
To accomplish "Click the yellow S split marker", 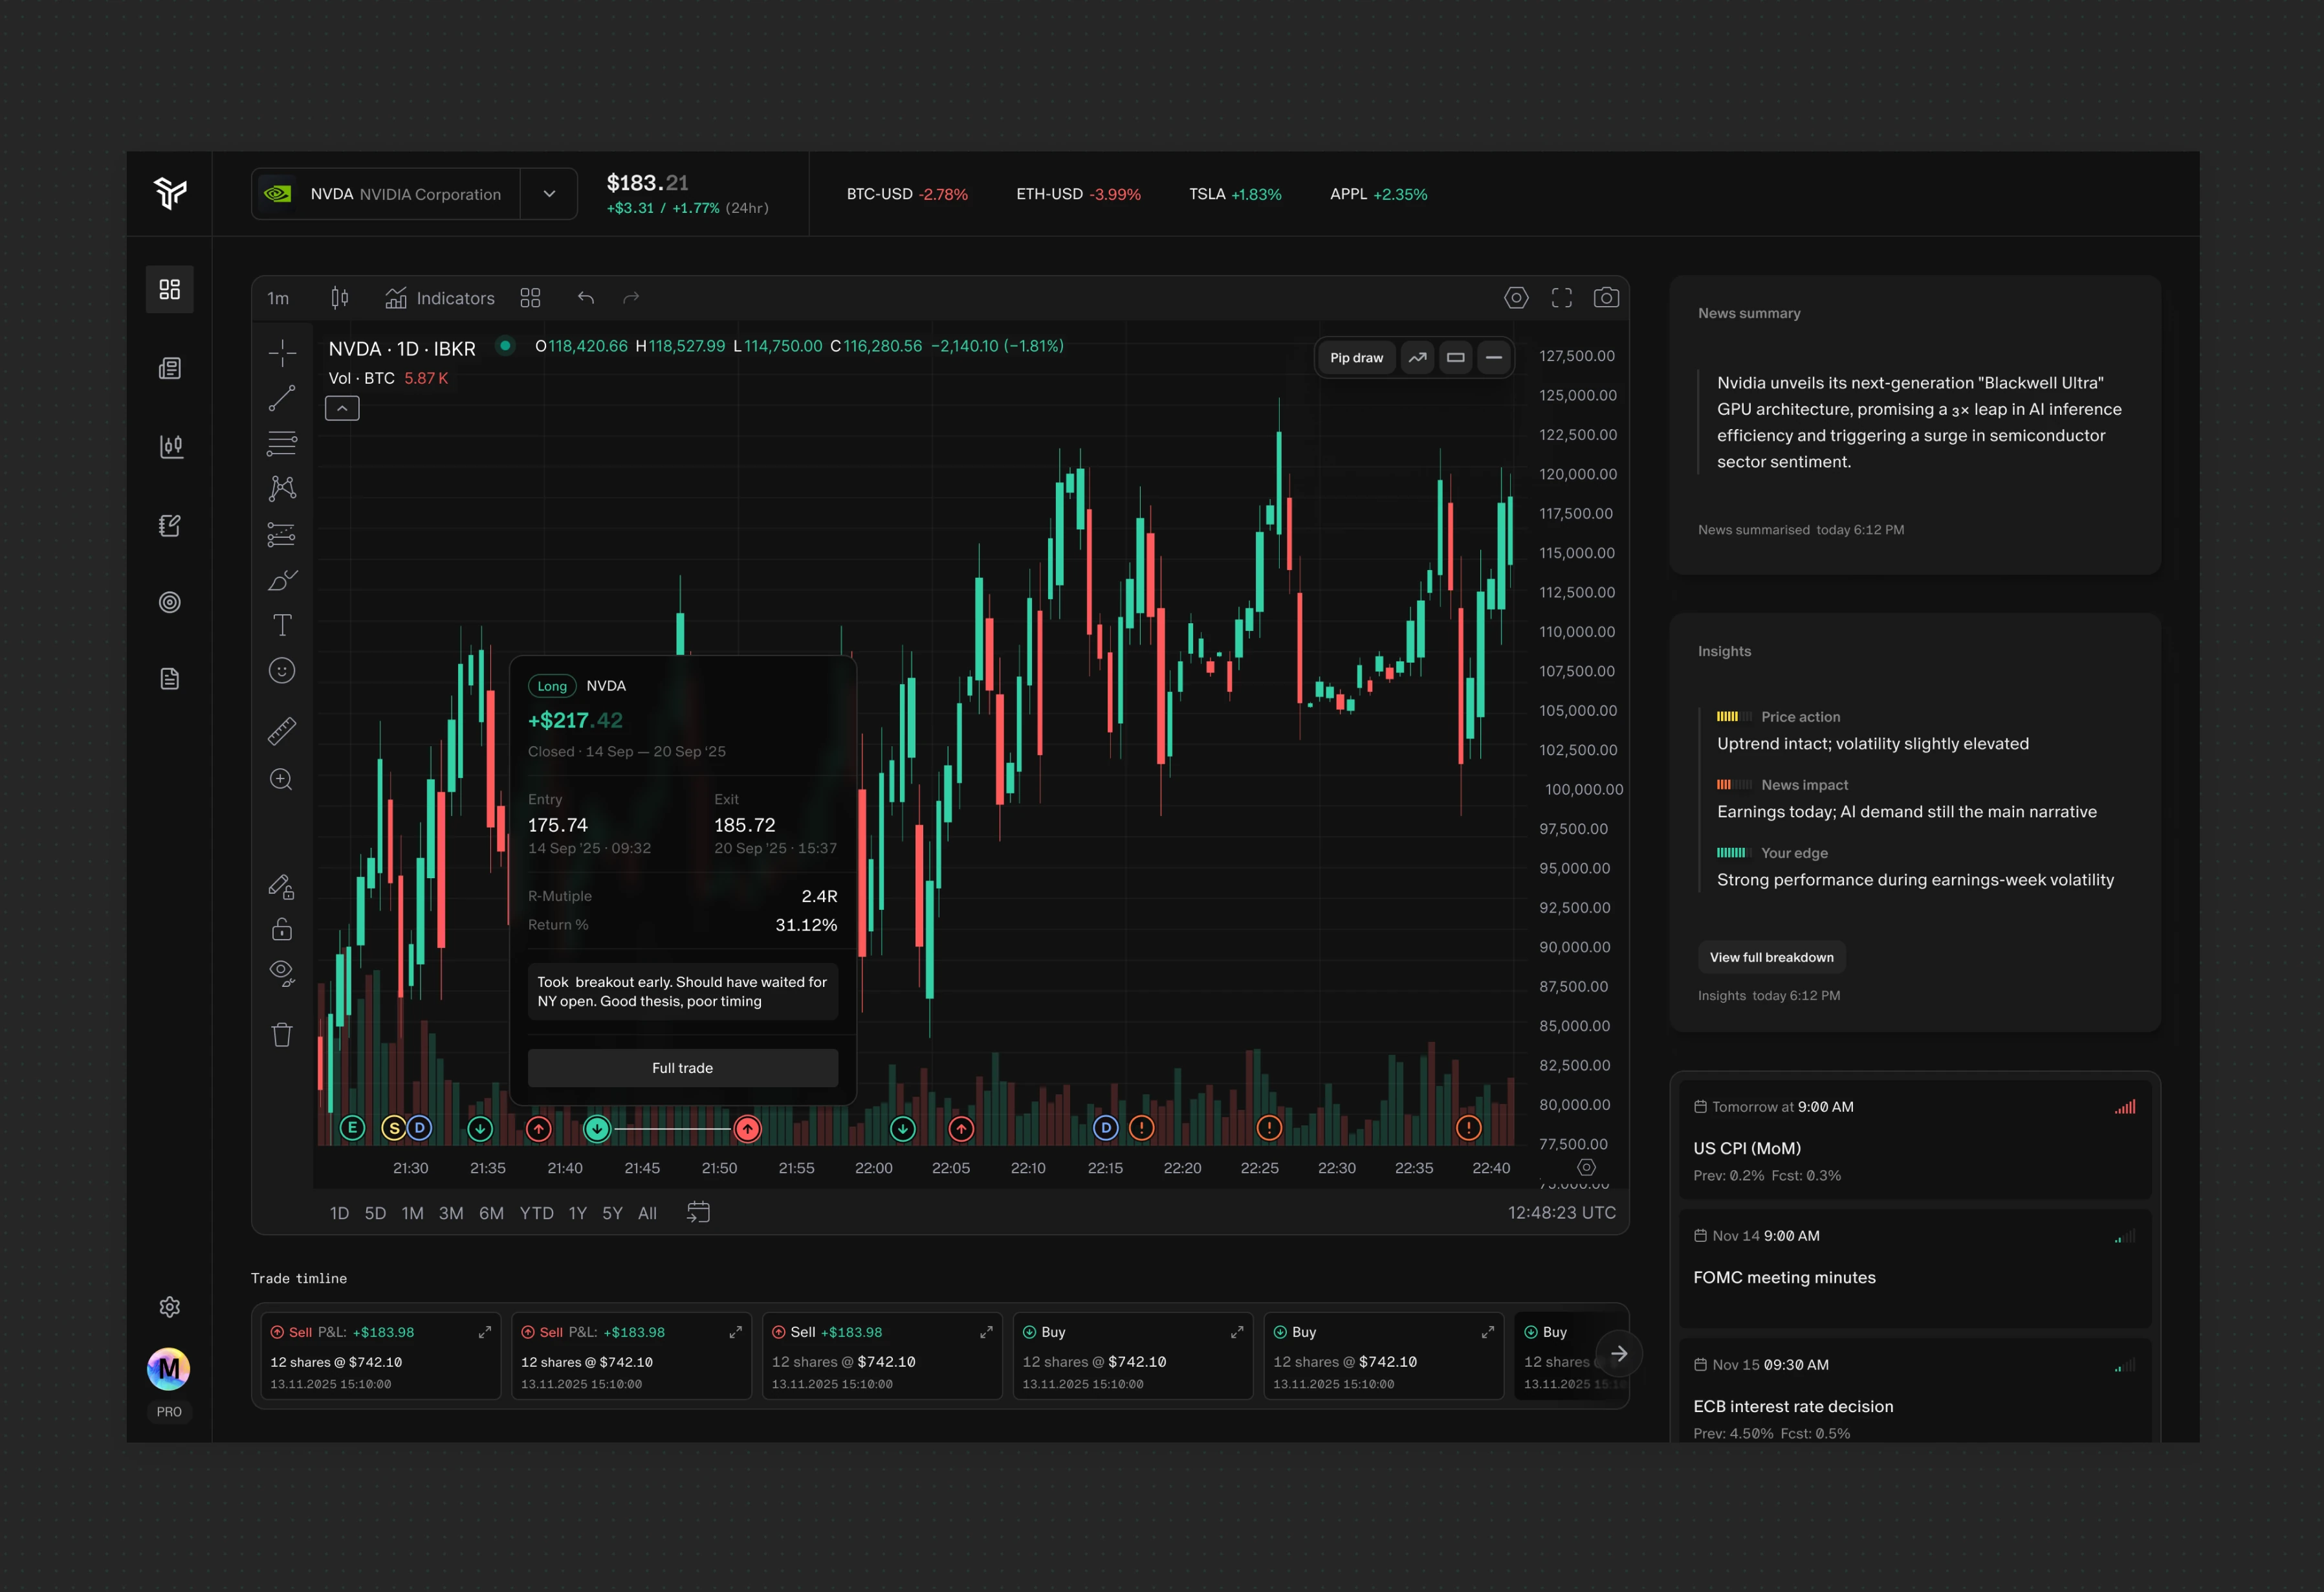I will tap(394, 1128).
